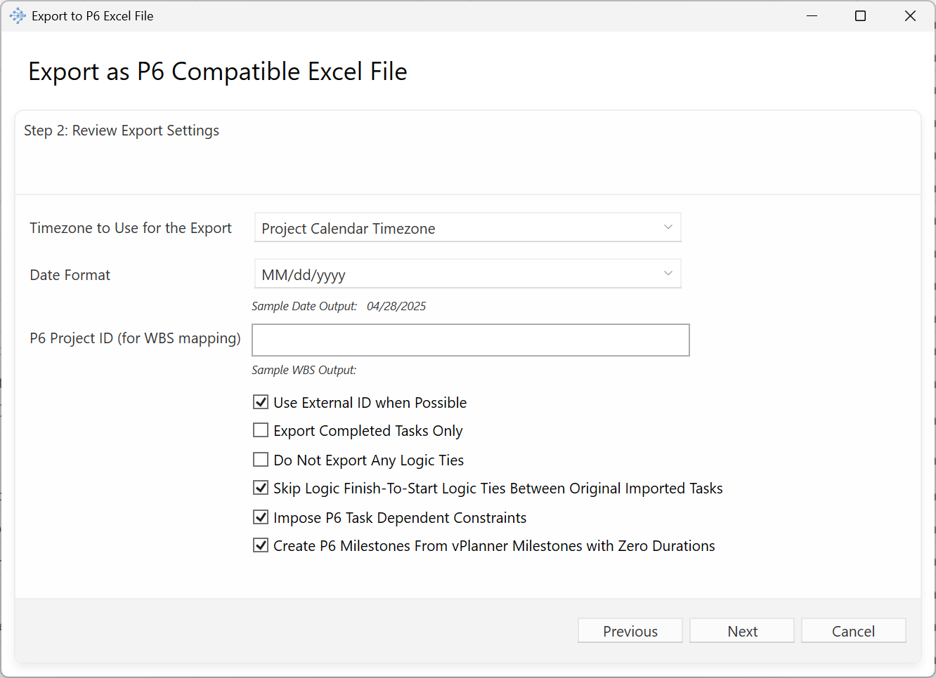The width and height of the screenshot is (936, 678).
Task: Disable Skip Logic Finish-To-Start Logic Ties option
Action: coord(261,488)
